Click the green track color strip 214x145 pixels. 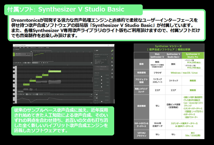pyautogui.click(x=14, y=54)
